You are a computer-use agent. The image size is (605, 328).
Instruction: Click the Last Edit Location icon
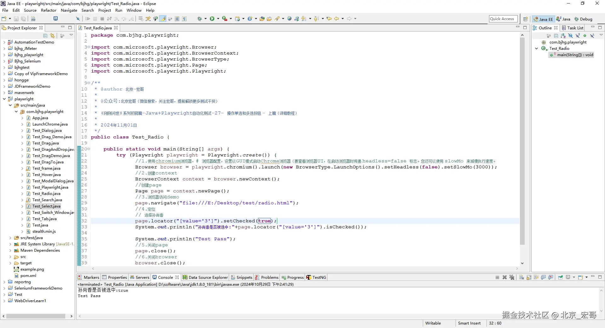329,19
